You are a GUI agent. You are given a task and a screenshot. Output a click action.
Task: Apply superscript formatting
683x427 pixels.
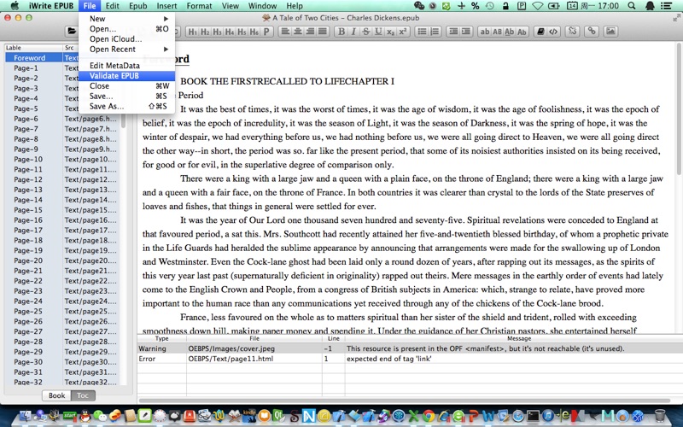[x=403, y=32]
